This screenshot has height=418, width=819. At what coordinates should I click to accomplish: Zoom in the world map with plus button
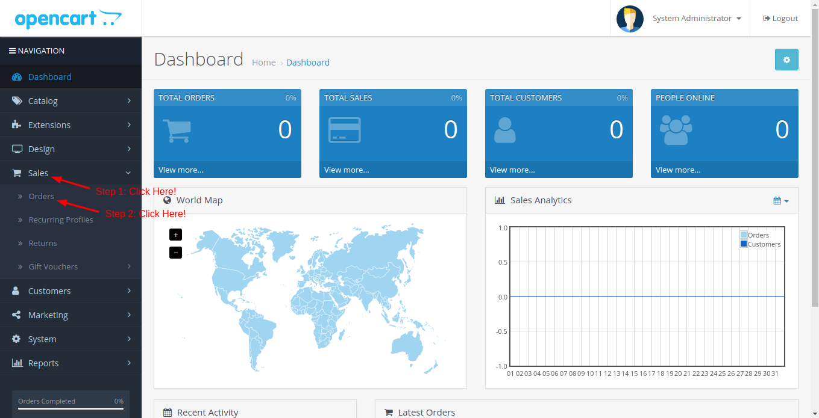click(175, 235)
